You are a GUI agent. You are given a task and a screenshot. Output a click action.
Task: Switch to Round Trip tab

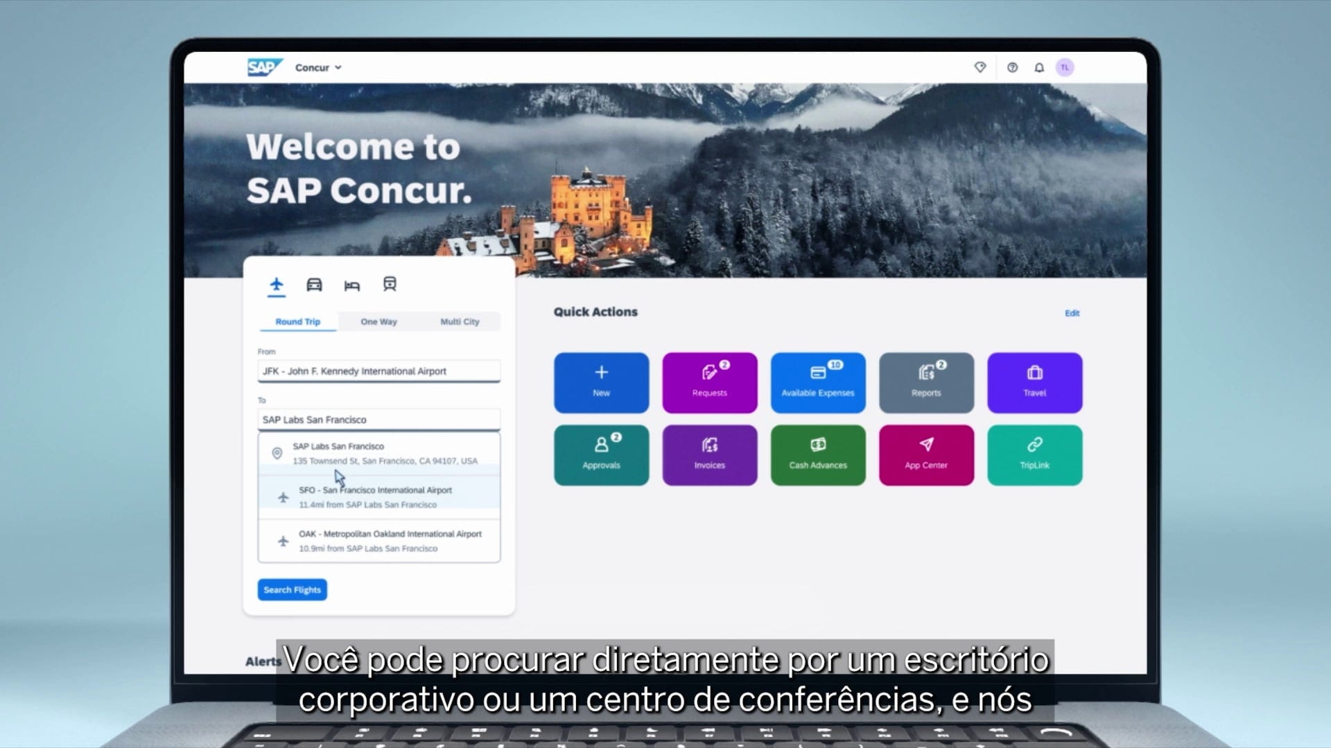tap(298, 321)
